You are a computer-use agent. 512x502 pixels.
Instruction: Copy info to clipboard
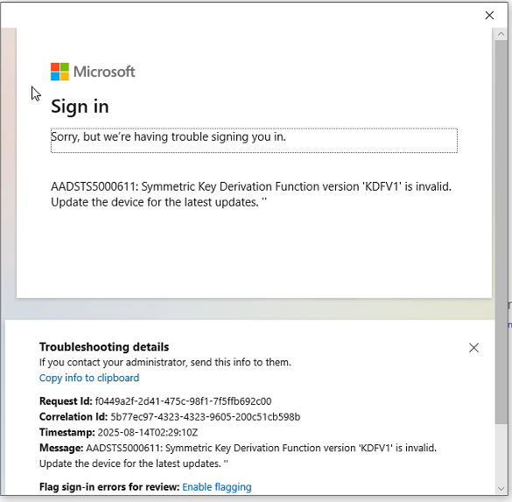click(89, 378)
